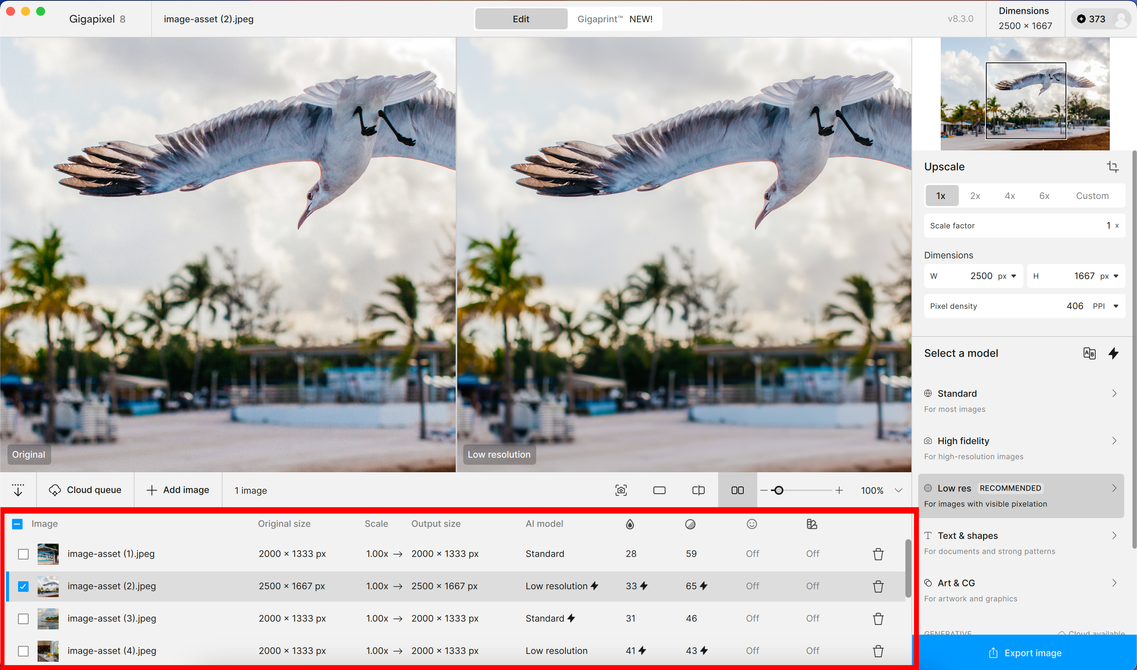1137x670 pixels.
Task: Click the compare models A/B icon
Action: tap(1089, 353)
